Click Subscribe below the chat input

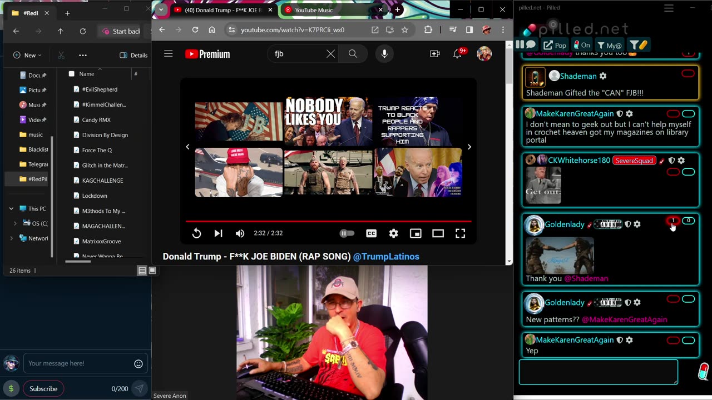(x=43, y=389)
